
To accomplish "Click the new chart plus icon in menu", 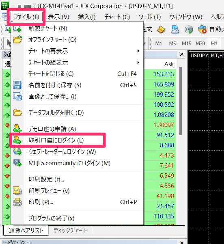I will (x=17, y=29).
